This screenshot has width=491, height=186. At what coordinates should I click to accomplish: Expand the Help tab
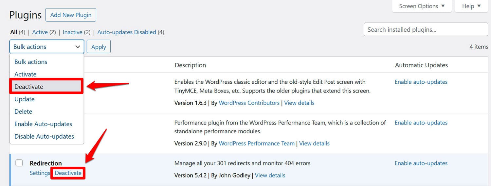pyautogui.click(x=471, y=6)
